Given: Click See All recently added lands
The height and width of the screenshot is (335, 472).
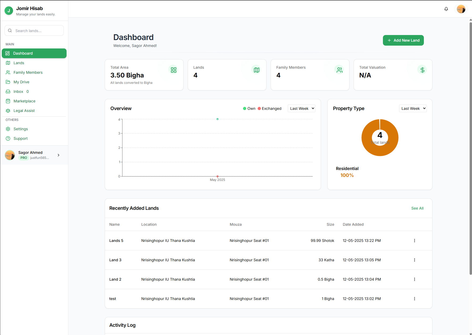Looking at the screenshot, I should tap(417, 208).
